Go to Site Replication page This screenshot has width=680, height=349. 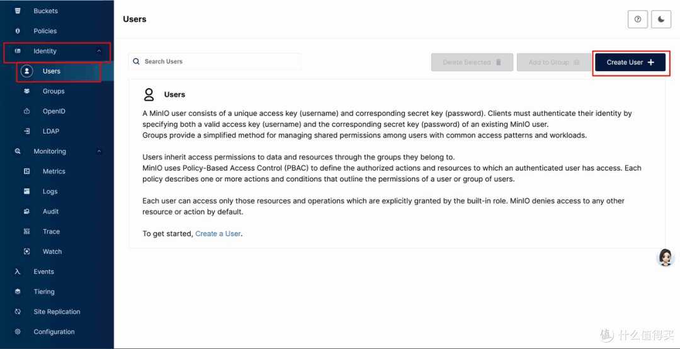pyautogui.click(x=57, y=312)
